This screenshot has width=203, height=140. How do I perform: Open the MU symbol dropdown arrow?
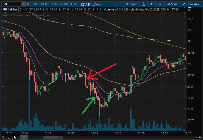tap(23, 4)
